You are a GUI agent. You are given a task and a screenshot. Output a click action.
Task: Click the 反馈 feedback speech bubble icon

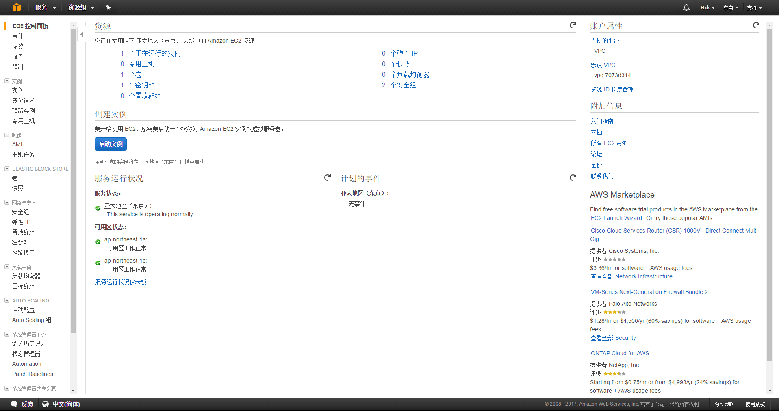[x=14, y=404]
